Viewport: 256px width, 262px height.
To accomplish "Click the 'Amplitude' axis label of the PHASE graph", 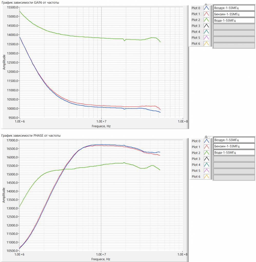I will 4,195.
